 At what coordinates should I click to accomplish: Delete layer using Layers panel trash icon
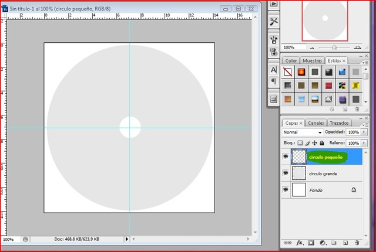356,242
